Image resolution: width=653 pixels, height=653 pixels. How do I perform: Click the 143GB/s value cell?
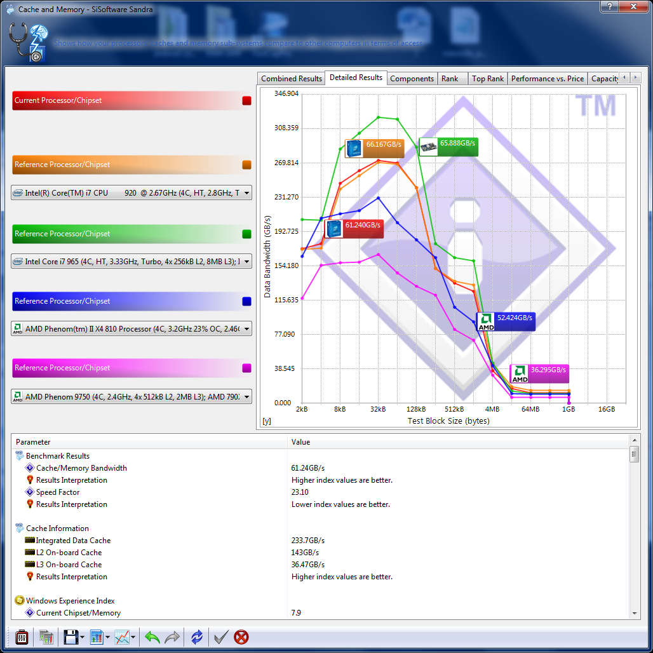tap(306, 552)
